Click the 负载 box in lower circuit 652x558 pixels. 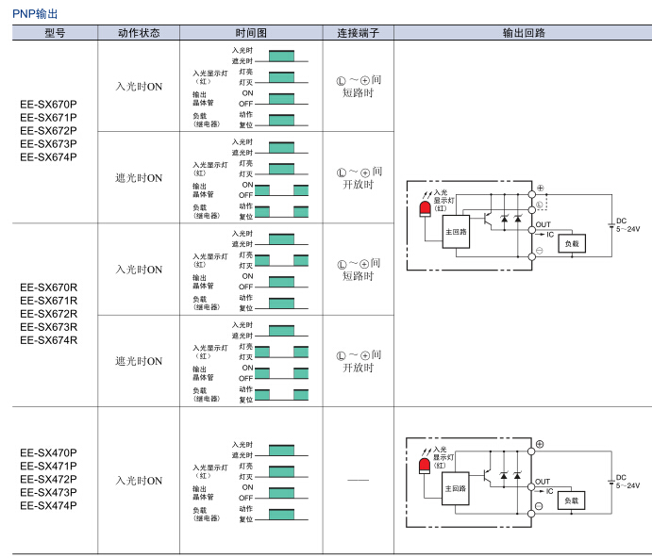click(x=572, y=501)
